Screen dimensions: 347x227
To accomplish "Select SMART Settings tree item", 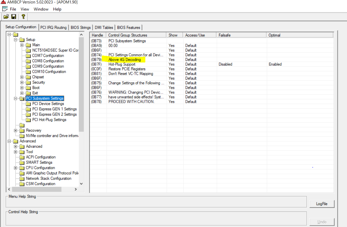I will pos(39,162).
